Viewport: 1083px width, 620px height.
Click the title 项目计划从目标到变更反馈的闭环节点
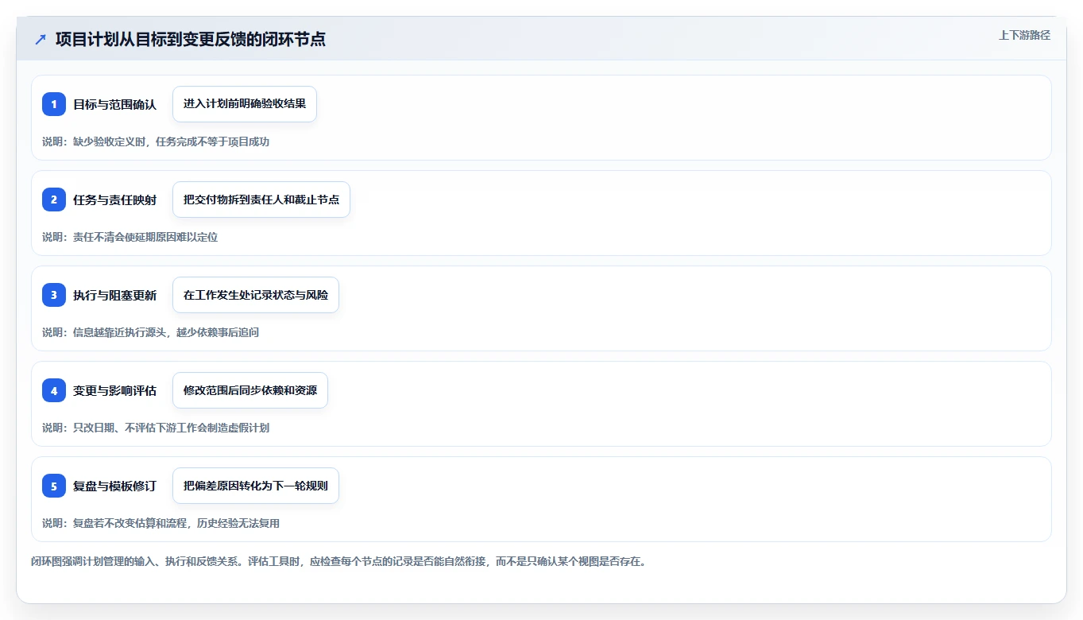coord(191,40)
